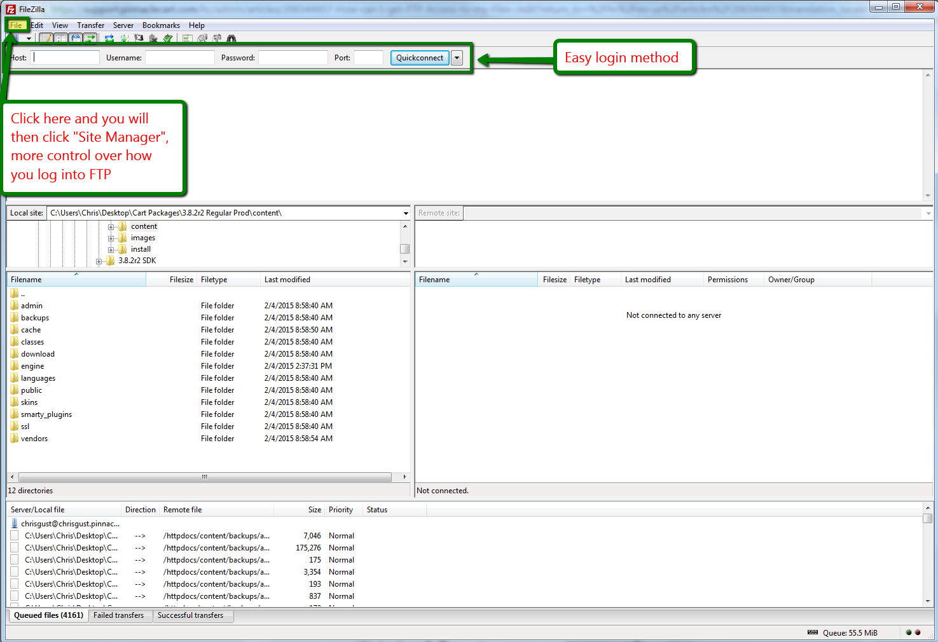Screen dimensions: 938x642
Task: Open the Local site path dropdown
Action: [406, 213]
